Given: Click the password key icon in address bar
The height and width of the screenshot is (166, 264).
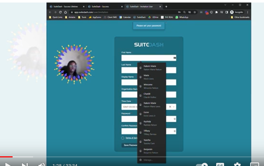Looking at the screenshot, I should 179,12.
